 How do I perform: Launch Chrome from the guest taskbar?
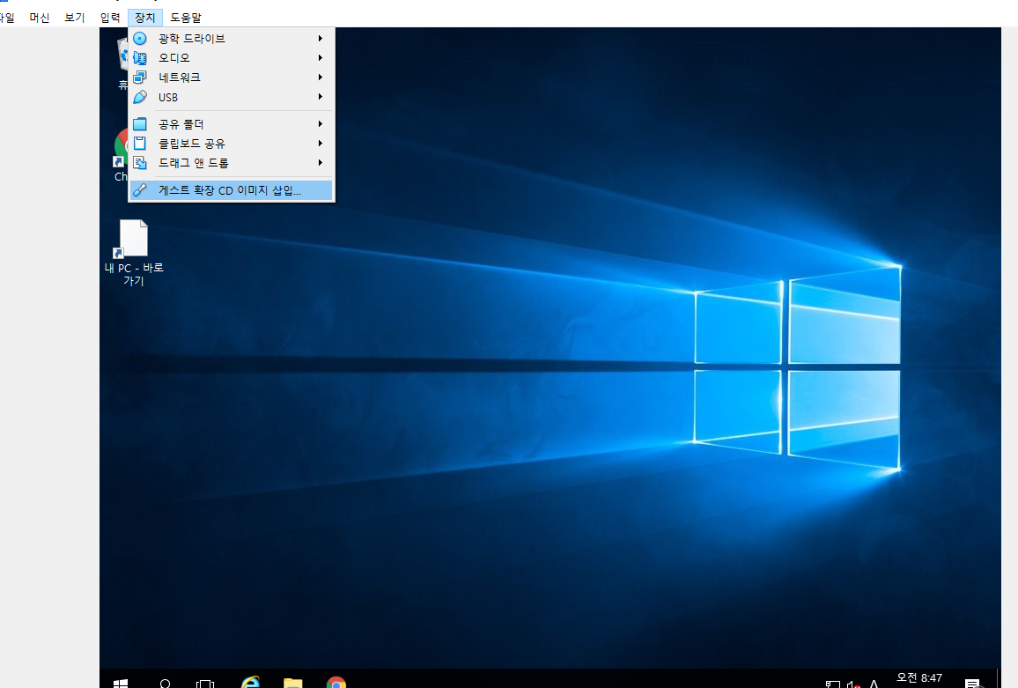coord(336,682)
